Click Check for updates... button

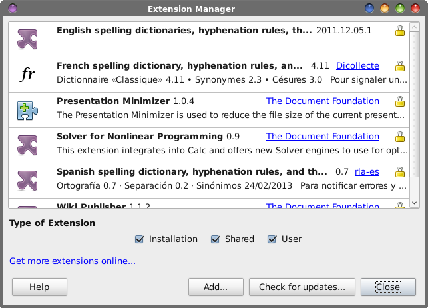coord(302,287)
